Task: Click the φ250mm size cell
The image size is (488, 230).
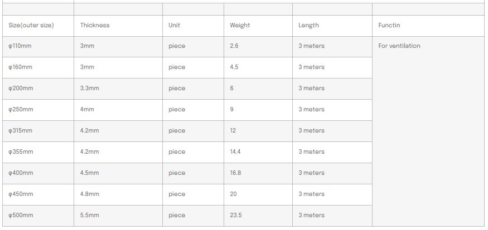Action: [21, 109]
